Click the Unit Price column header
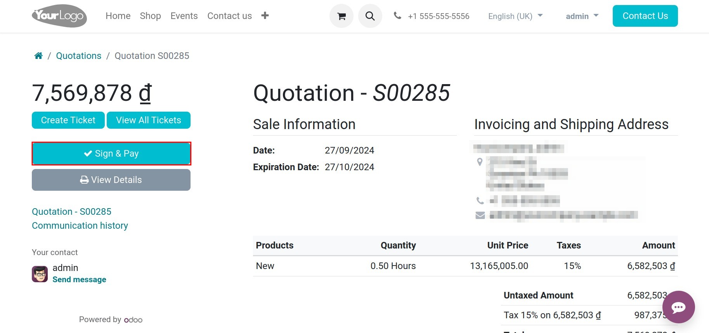The image size is (709, 333). pos(508,245)
